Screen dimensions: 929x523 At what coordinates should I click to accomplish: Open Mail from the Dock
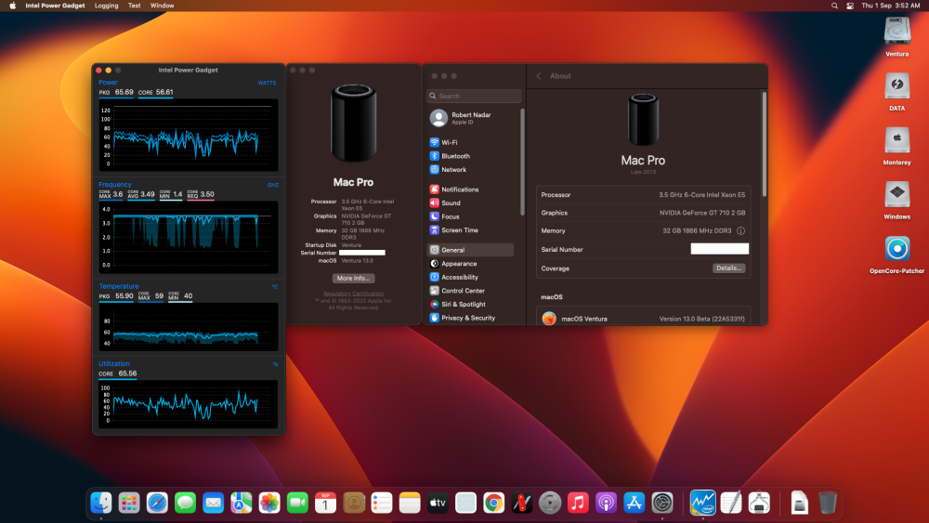[x=214, y=503]
